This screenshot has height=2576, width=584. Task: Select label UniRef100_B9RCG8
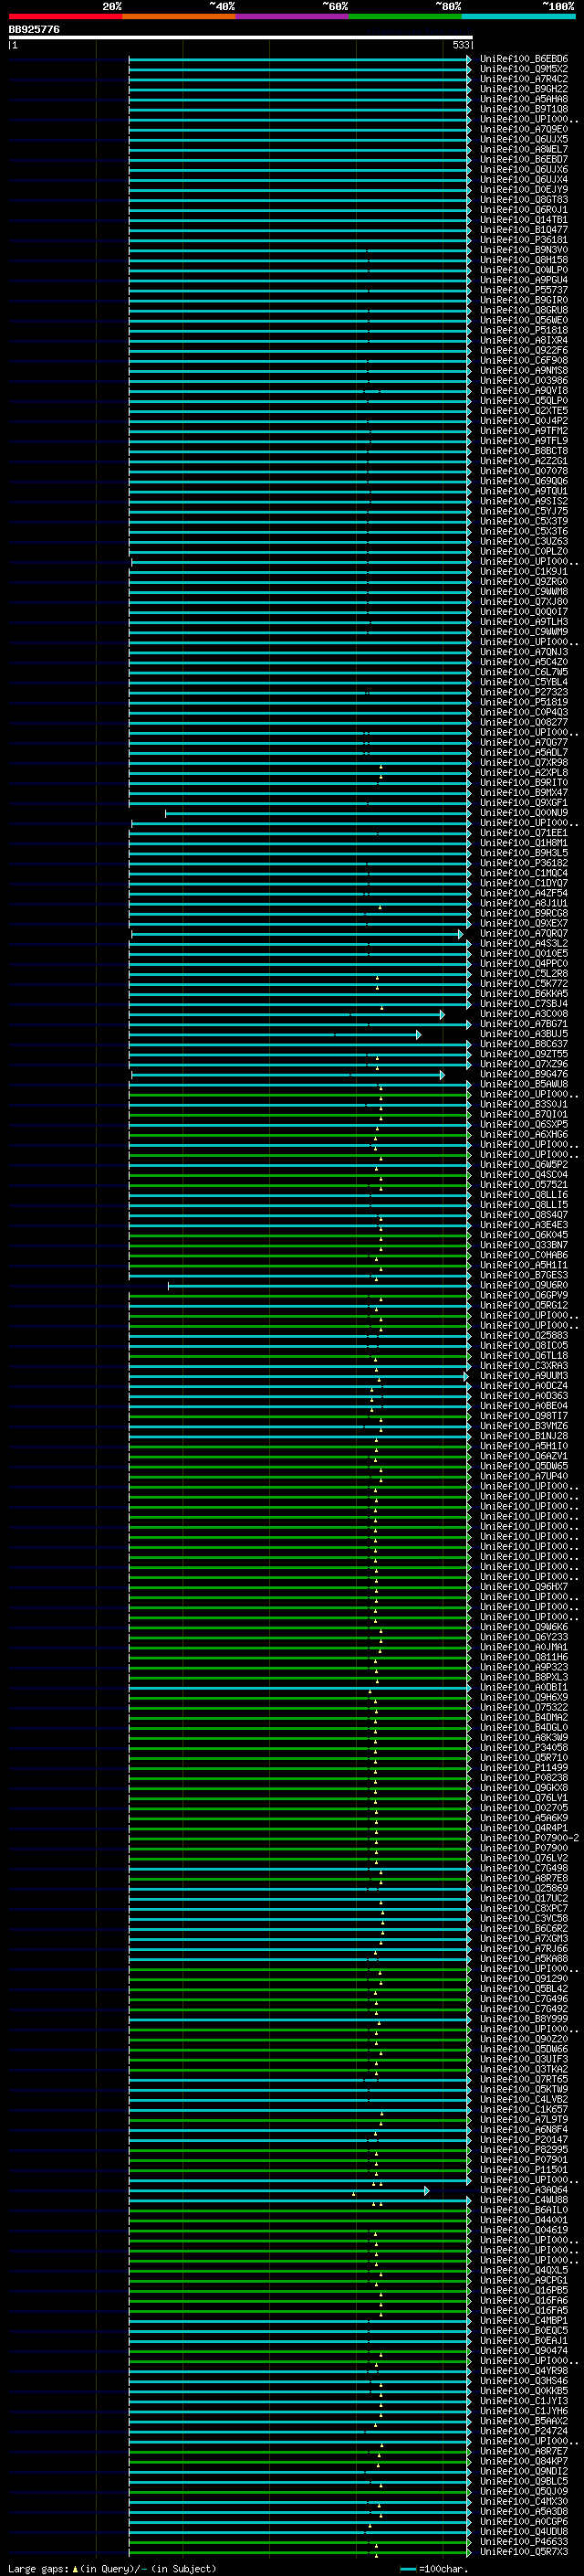524,914
